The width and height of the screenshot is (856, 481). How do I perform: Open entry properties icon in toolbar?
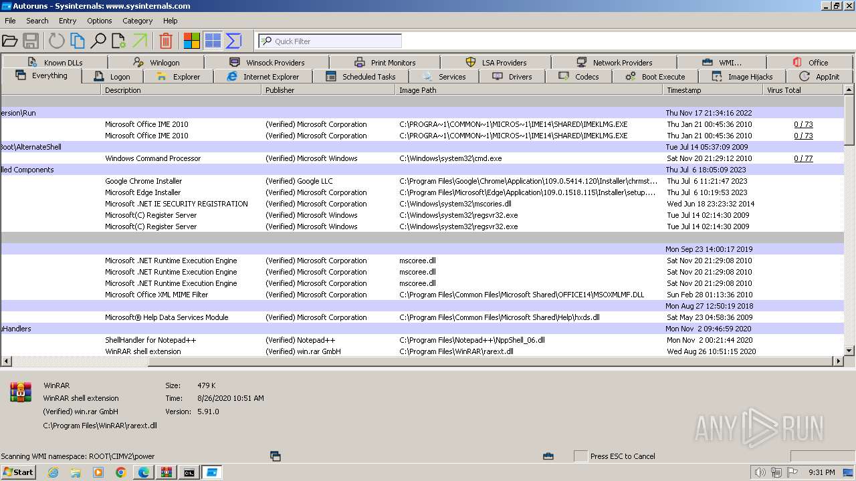119,41
